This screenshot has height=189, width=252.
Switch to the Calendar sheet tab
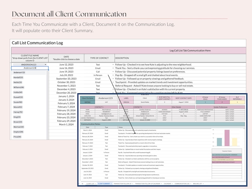(167, 184)
